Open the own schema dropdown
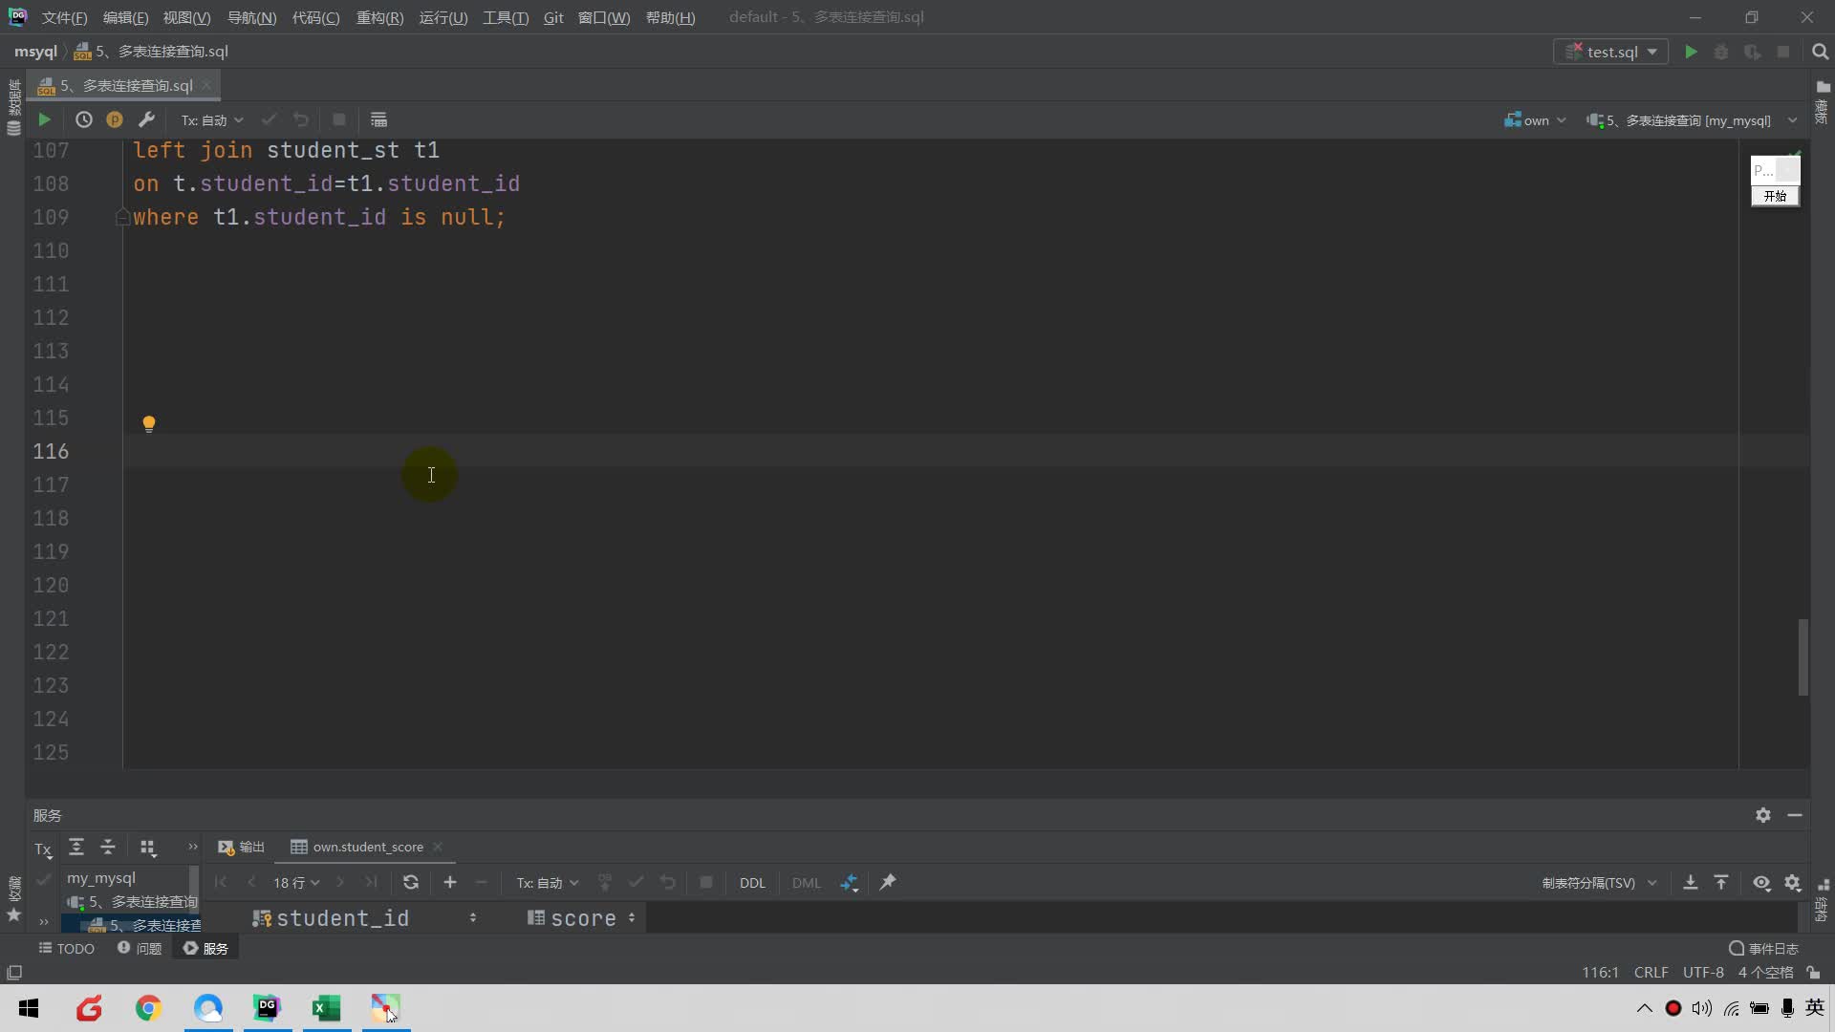 tap(1535, 119)
